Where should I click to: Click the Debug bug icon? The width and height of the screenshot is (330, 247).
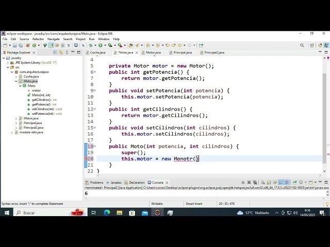[91, 45]
